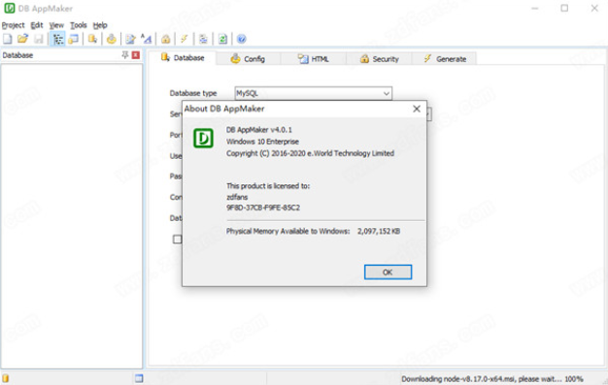The height and width of the screenshot is (385, 608).
Task: Switch to the HTML tab
Action: click(x=314, y=59)
